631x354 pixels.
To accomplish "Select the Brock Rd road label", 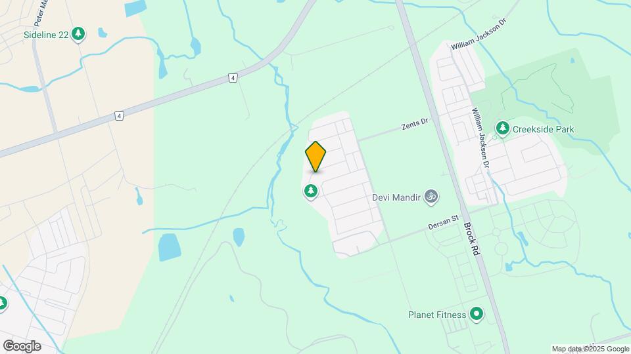I will (472, 239).
